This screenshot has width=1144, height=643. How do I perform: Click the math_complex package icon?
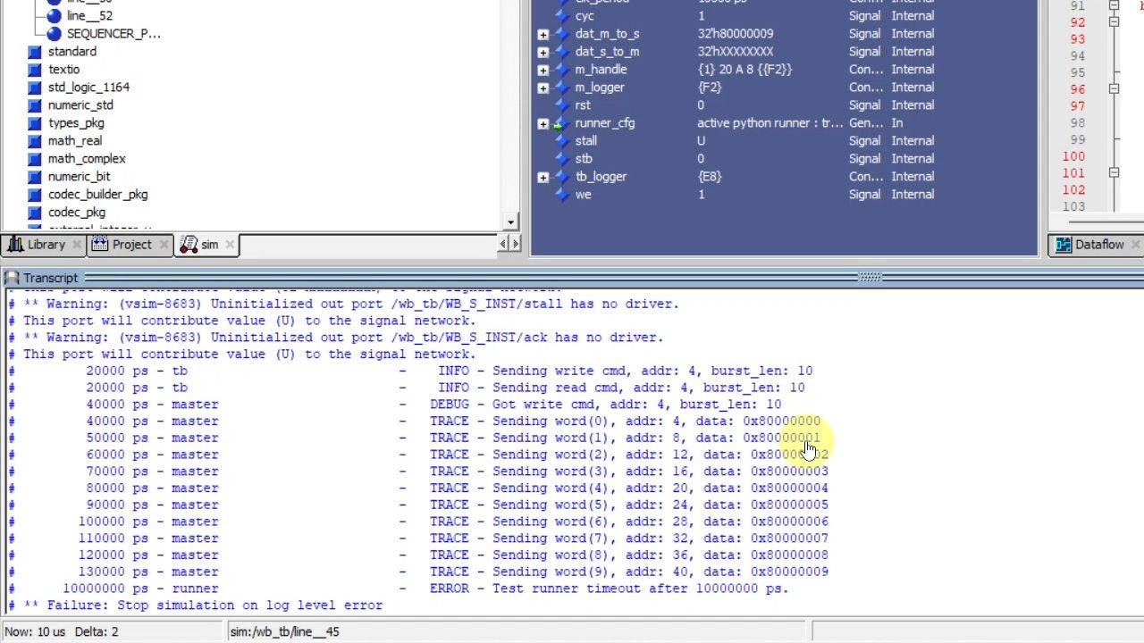click(x=35, y=159)
